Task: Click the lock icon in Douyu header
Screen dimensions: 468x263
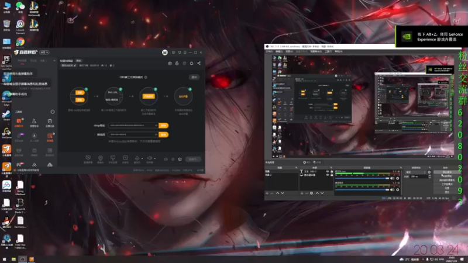Action: (177, 63)
